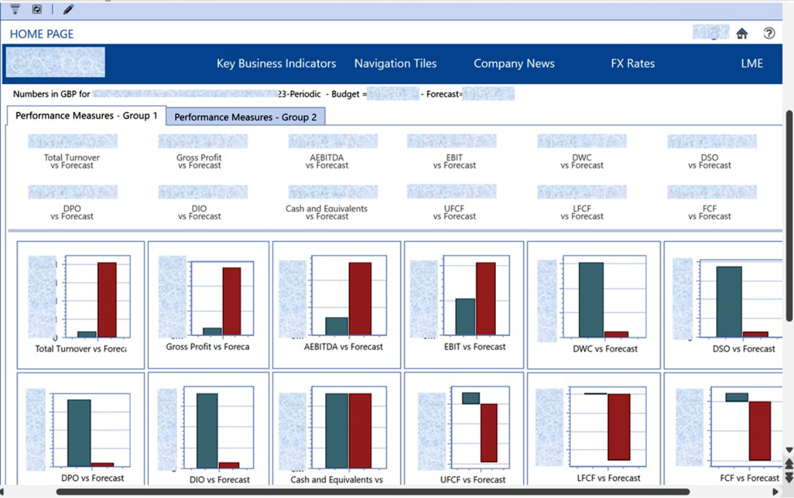The width and height of the screenshot is (794, 498).
Task: Click the vertical scrollbar thumb on right
Action: pos(788,216)
